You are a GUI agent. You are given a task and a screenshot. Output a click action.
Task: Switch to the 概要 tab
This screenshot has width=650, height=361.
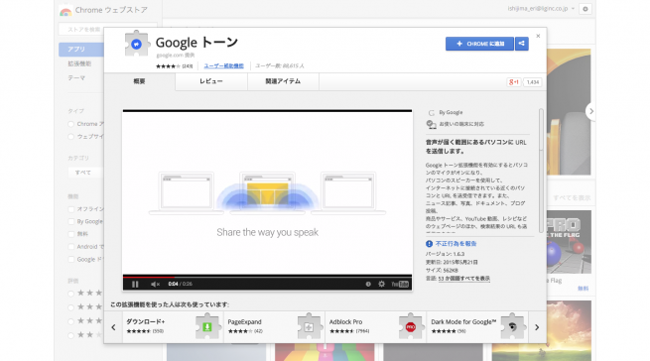tap(139, 81)
